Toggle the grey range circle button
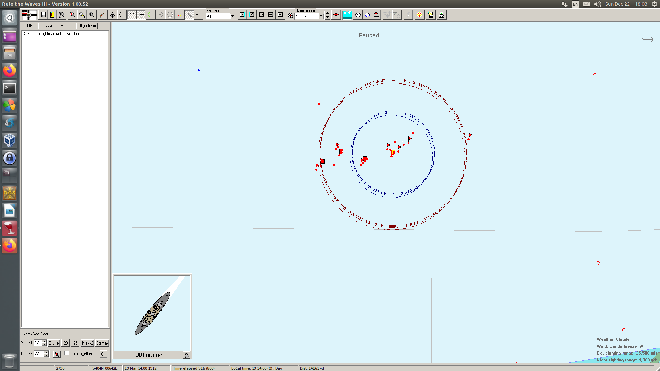Screen dimensions: 660x371 (170, 15)
